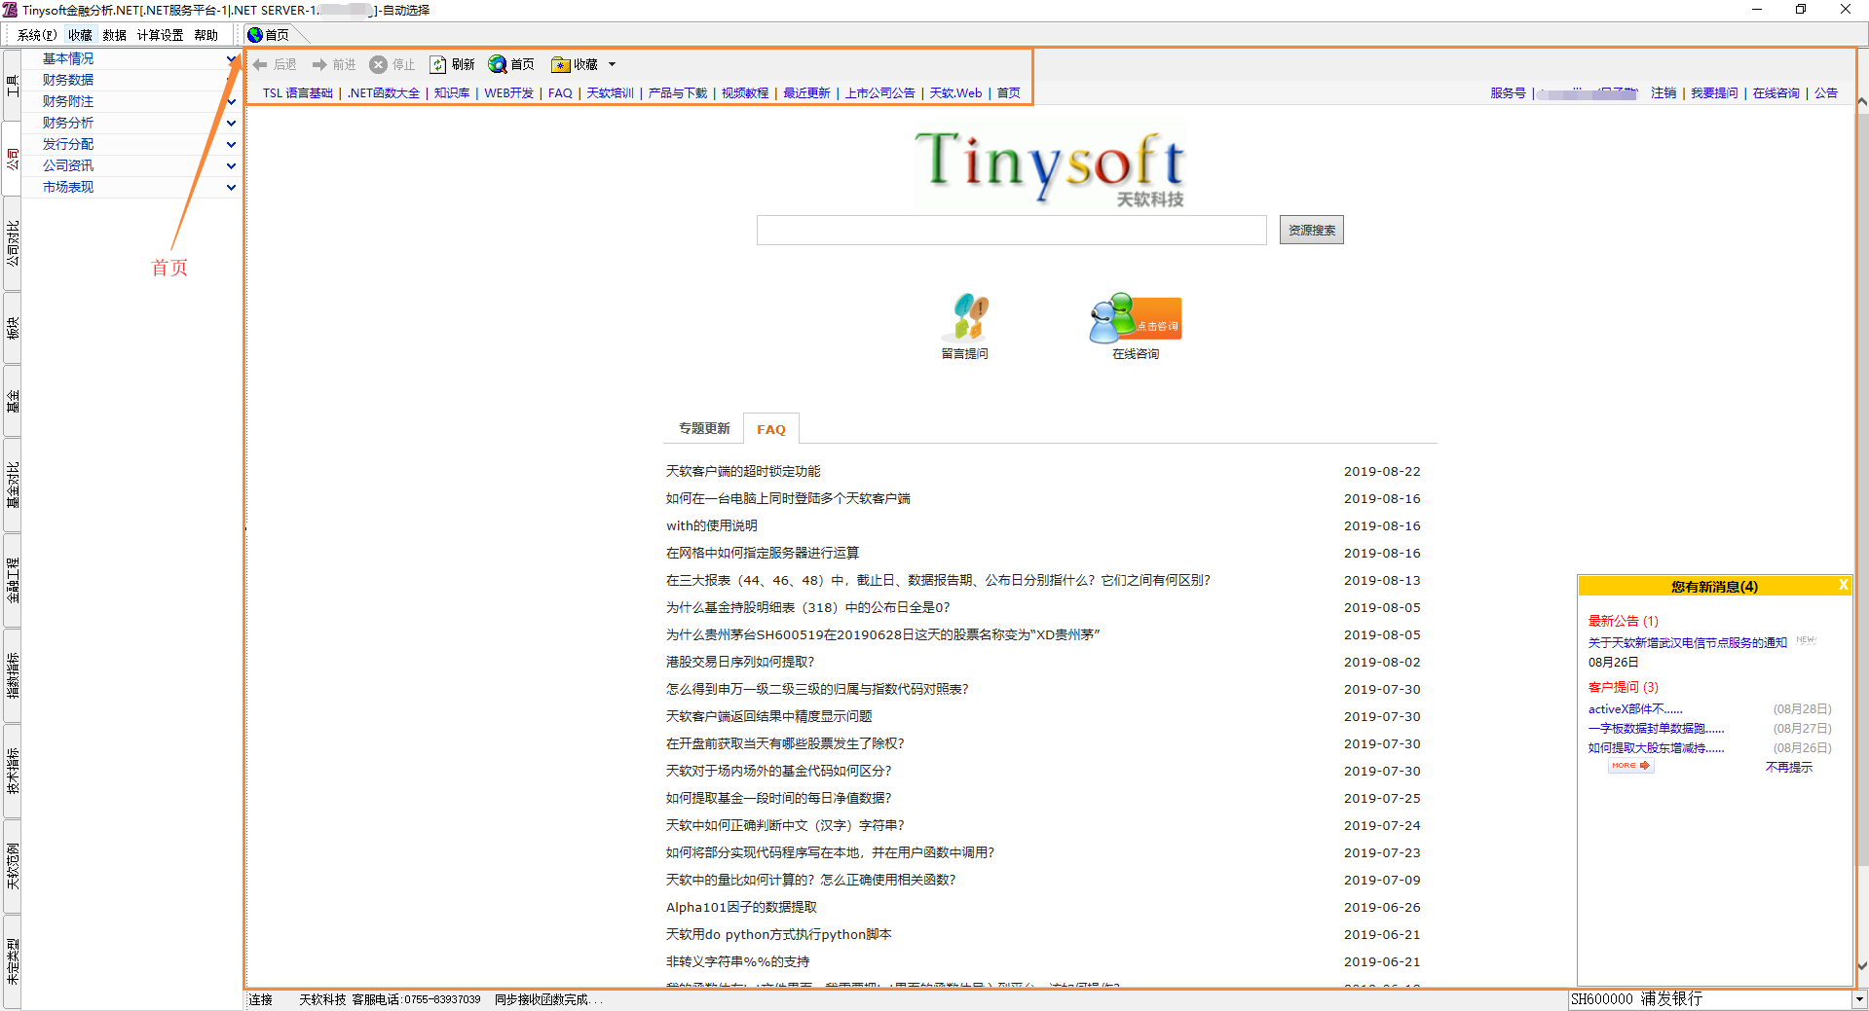Open the 在线咨询 online consultation icon
1869x1011 pixels.
[1135, 318]
